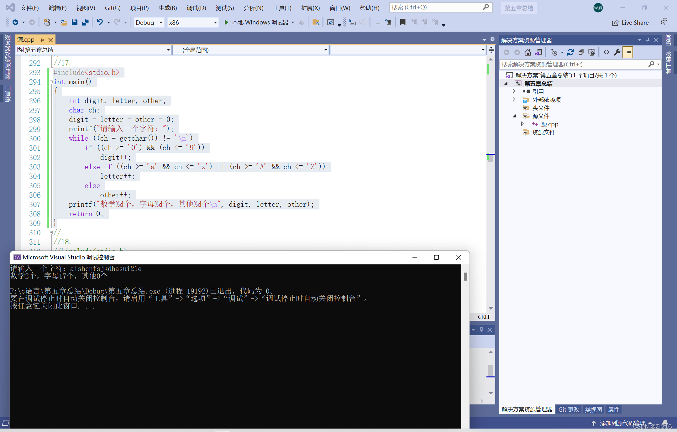This screenshot has width=677, height=432.
Task: Toggle auto-hide pin on the lower panel
Action: coord(481,330)
